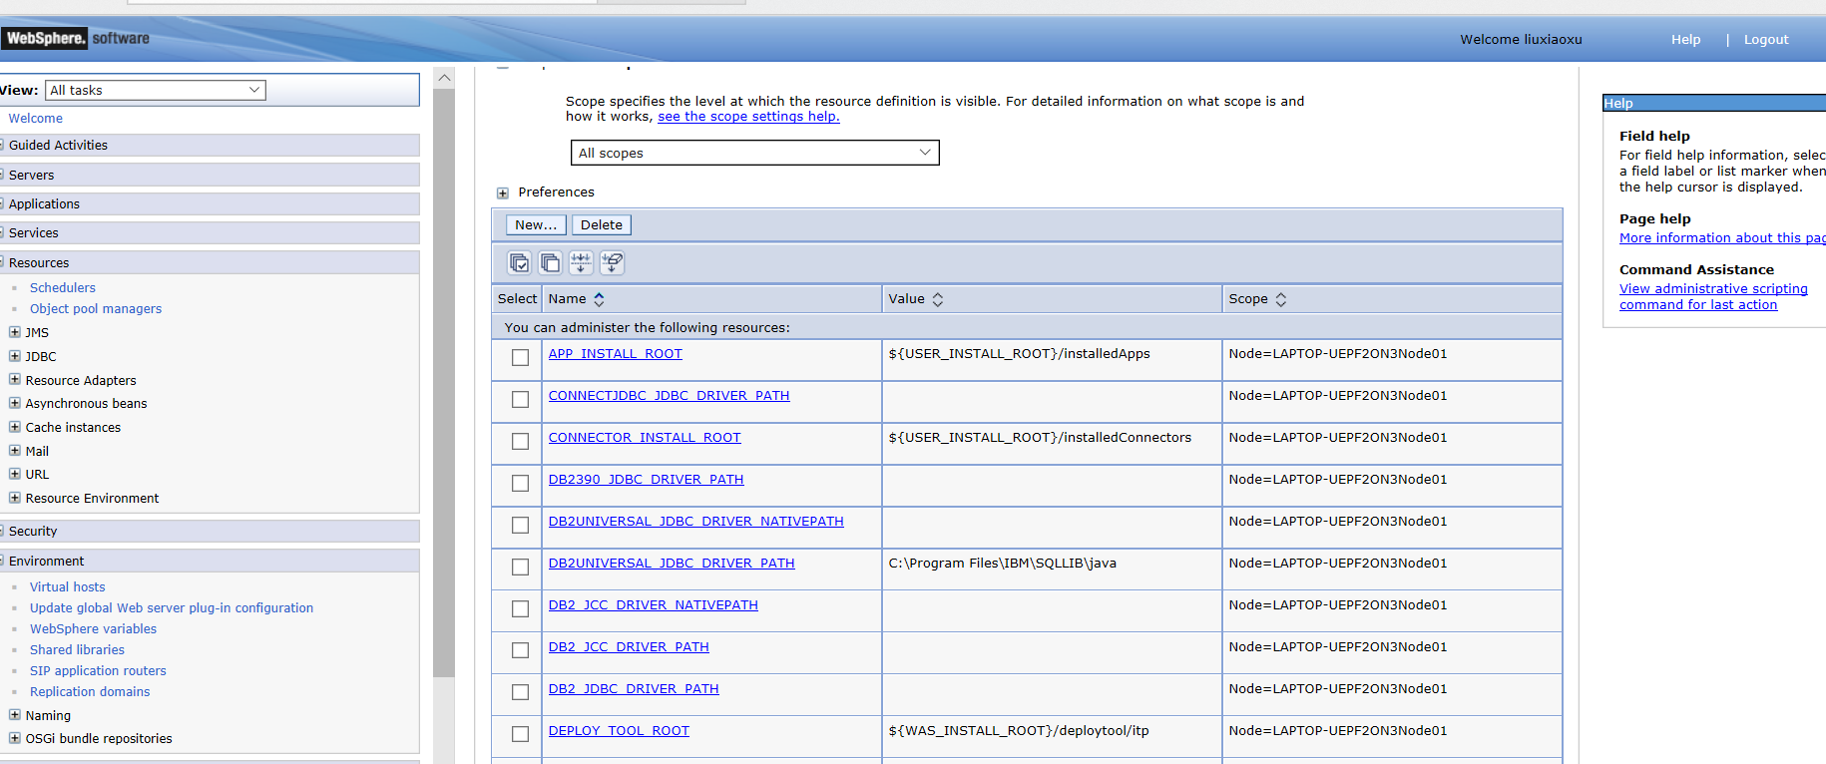Sort the table by Value column

click(937, 299)
